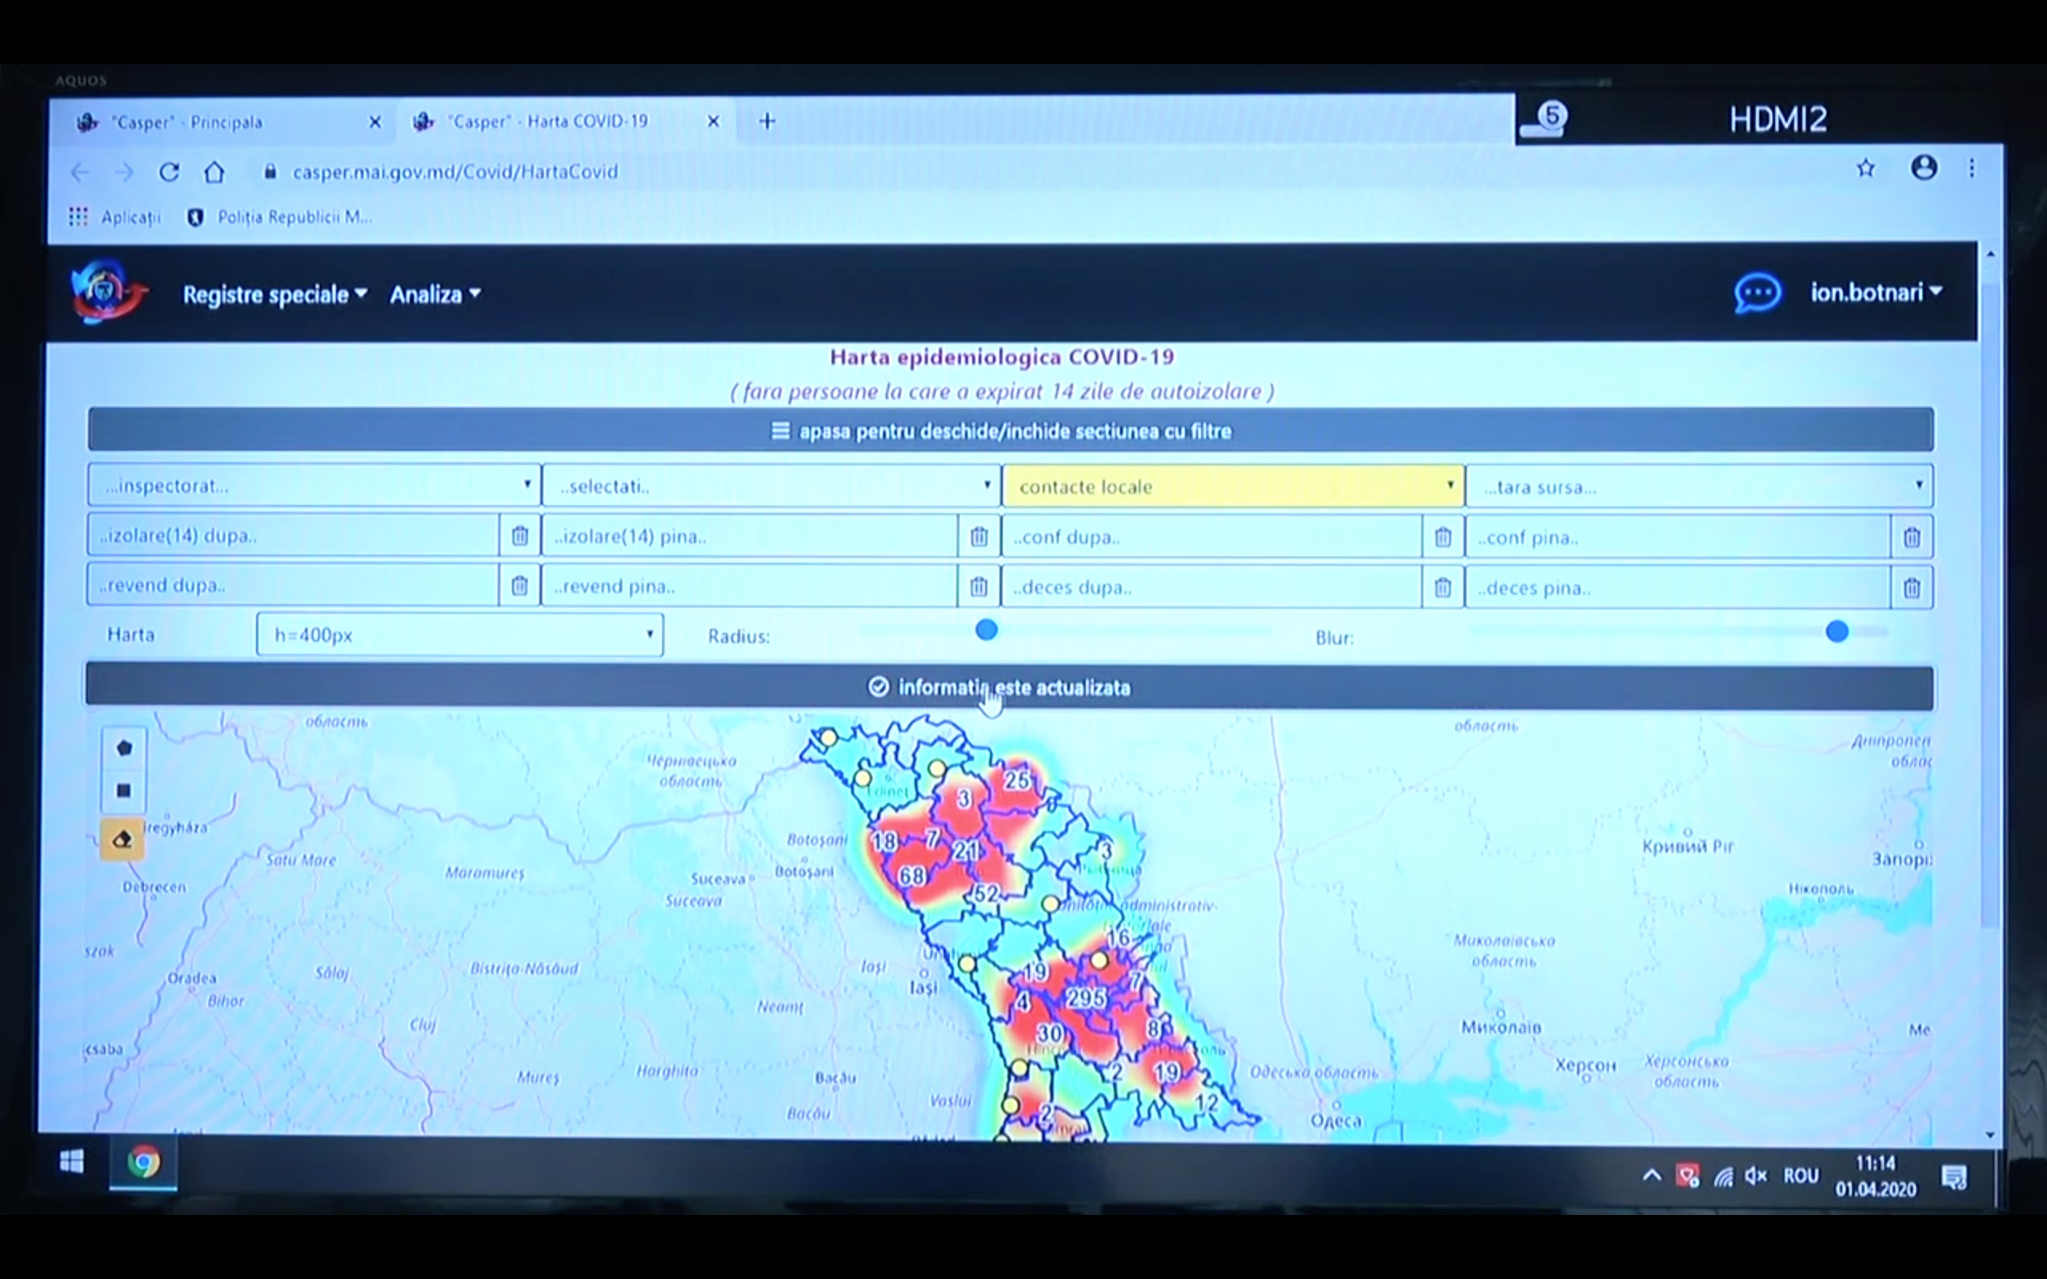Click the izolare(14) dupa input field
Viewport: 2047px width, 1279px height.
coord(293,536)
